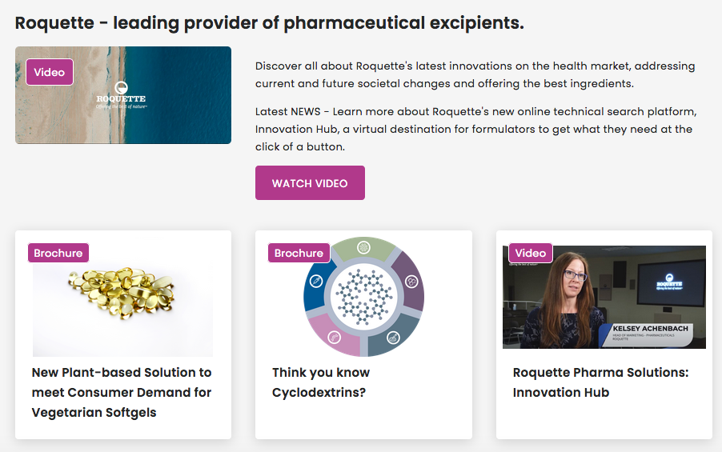Image resolution: width=722 pixels, height=452 pixels.
Task: Click the blue left segment icon of wheel
Action: point(316,282)
